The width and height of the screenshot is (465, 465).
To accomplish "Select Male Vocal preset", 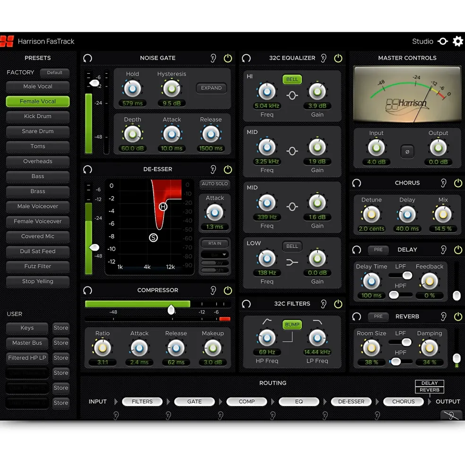I will point(38,86).
